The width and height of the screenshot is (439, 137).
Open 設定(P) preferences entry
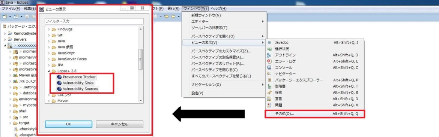point(224,93)
